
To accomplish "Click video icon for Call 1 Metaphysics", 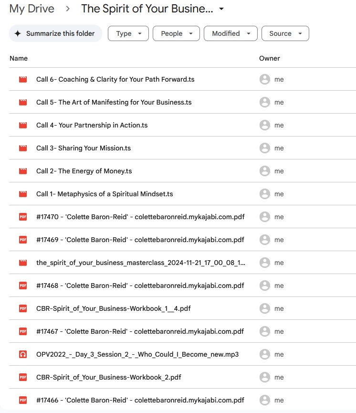I will [22, 194].
